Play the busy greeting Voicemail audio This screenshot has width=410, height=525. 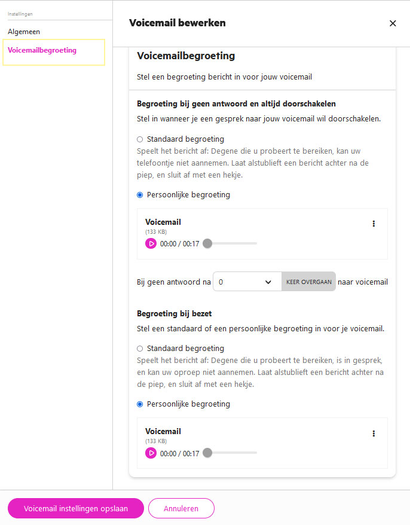(151, 453)
